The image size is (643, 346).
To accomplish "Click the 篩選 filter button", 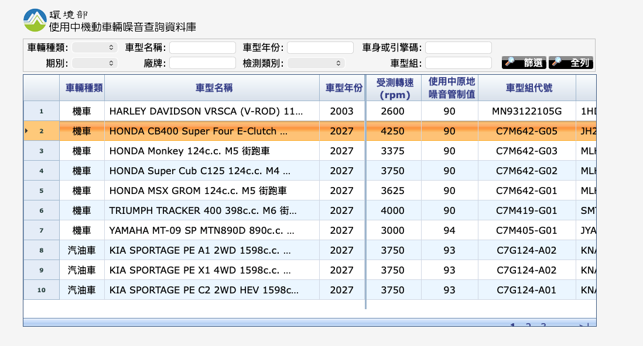I will point(524,63).
